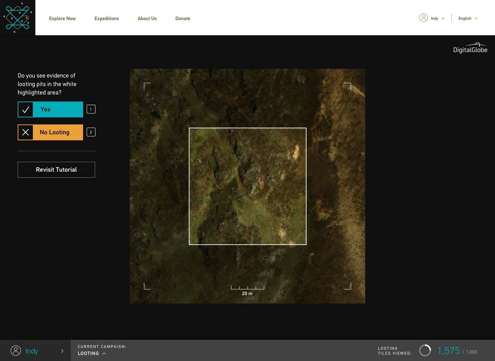Screen dimensions: 495x361
Task: Click the keyboard shortcut badge 1
Action: (91, 109)
